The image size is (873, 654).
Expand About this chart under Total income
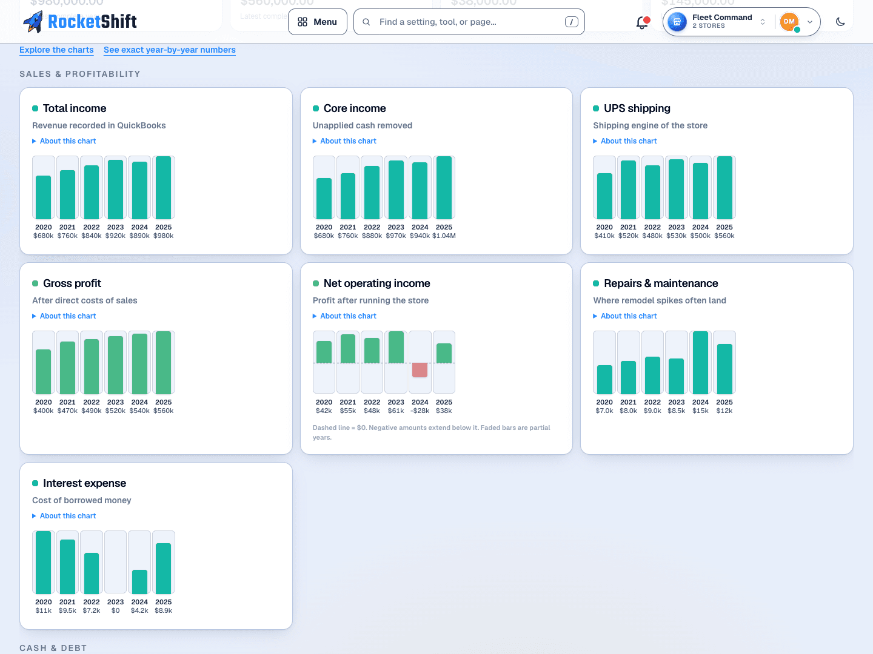click(64, 141)
